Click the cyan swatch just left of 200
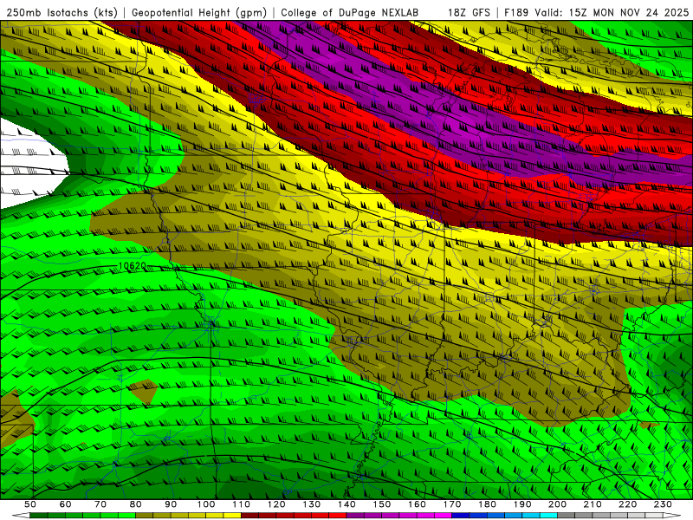 click(548, 516)
